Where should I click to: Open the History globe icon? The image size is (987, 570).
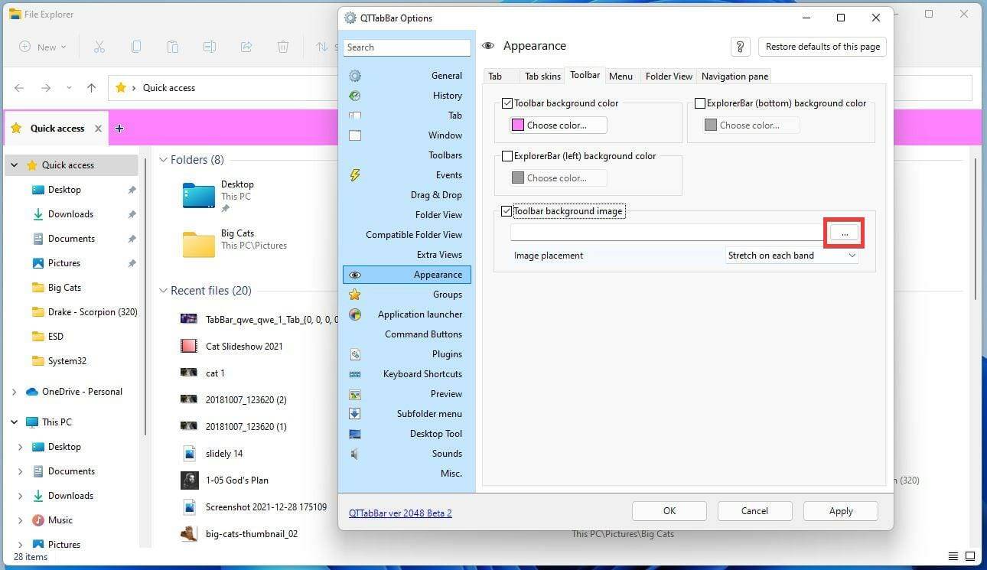354,95
